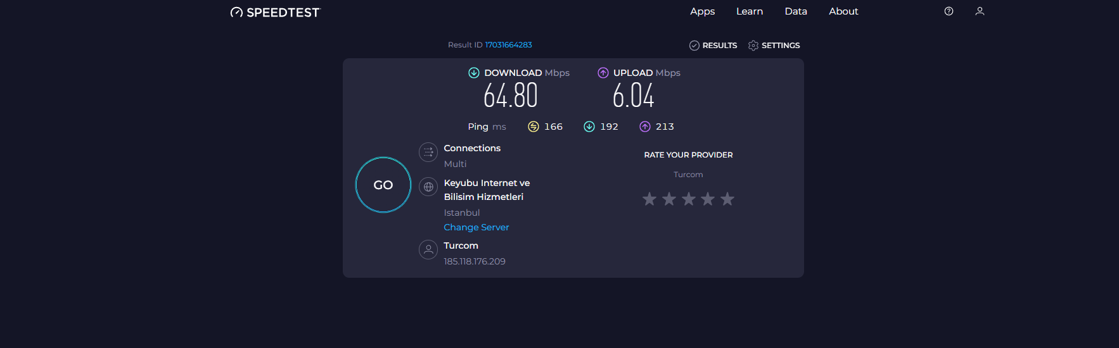Click the Connections label
1119x348 pixels.
[x=472, y=148]
